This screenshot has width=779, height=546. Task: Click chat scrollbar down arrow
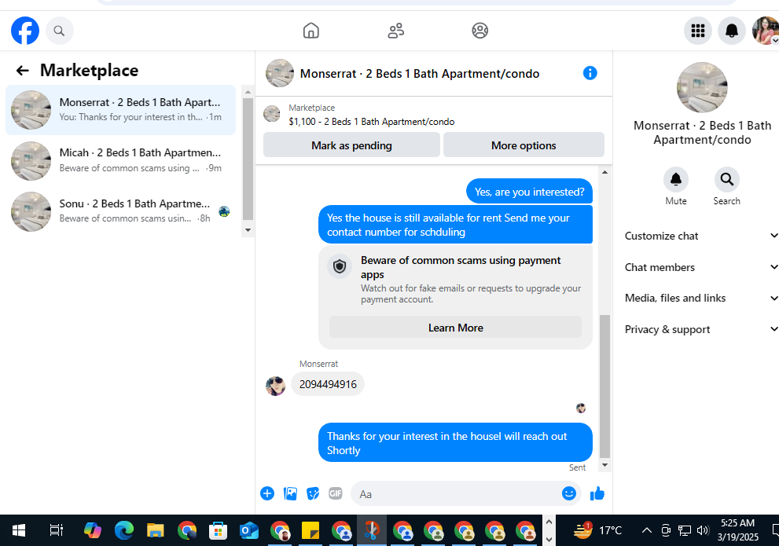[604, 465]
